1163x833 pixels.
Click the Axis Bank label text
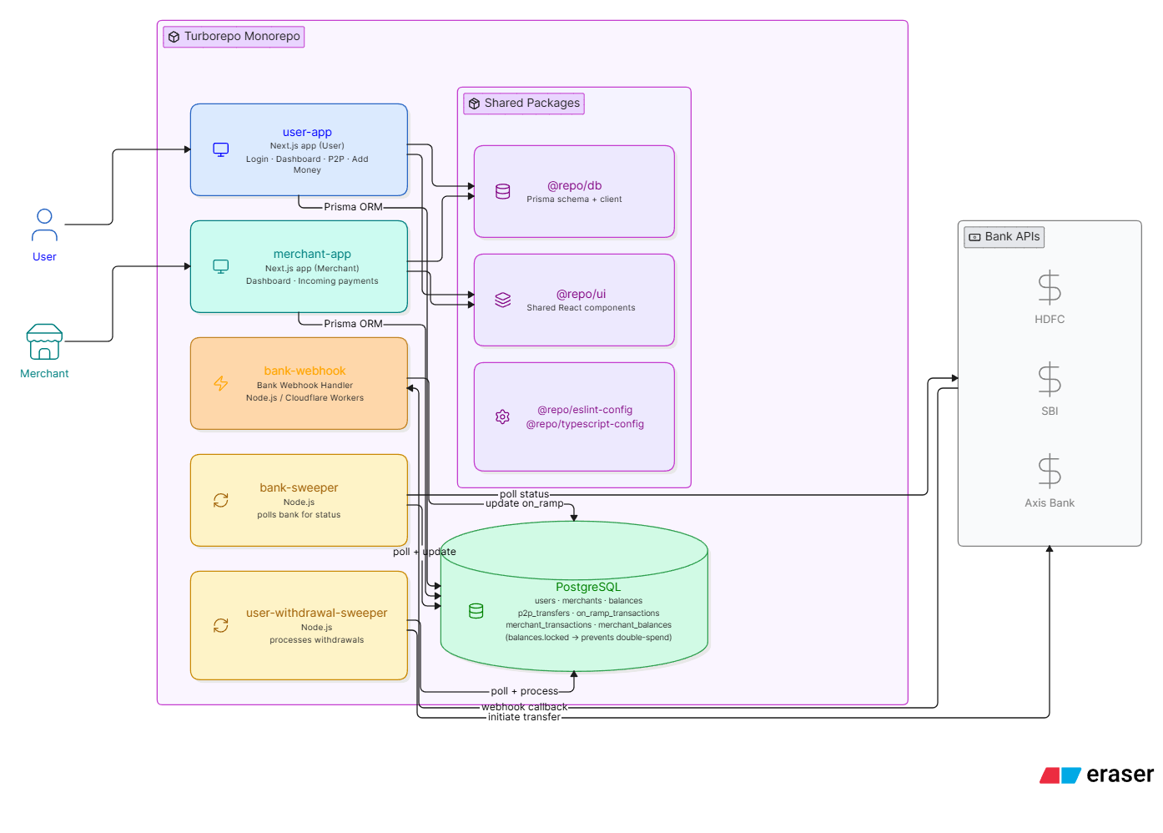click(1050, 503)
